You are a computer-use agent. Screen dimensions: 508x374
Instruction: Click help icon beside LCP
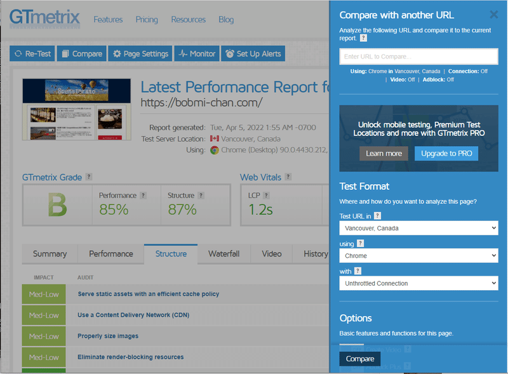pyautogui.click(x=266, y=196)
